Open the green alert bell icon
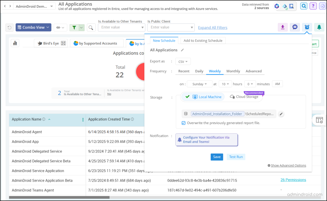327x201 pixels. [319, 27]
